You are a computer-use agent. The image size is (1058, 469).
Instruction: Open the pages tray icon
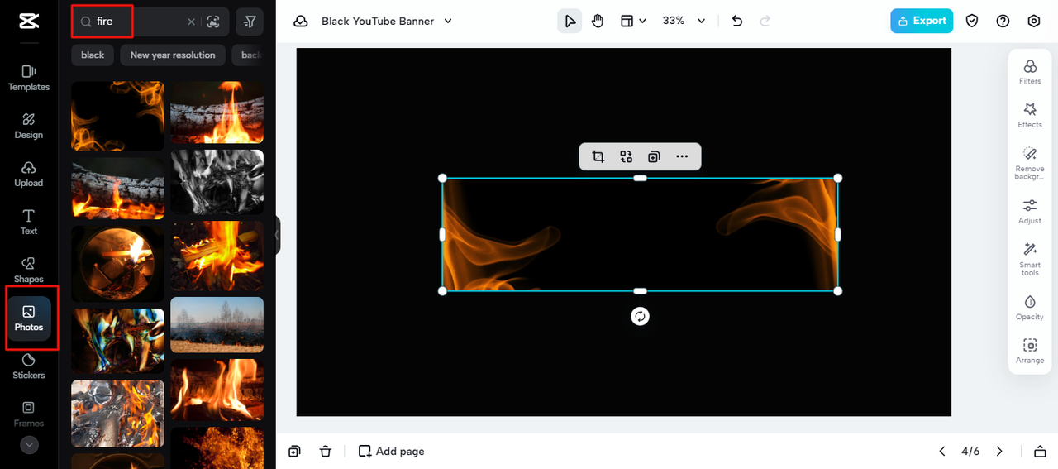[1040, 451]
